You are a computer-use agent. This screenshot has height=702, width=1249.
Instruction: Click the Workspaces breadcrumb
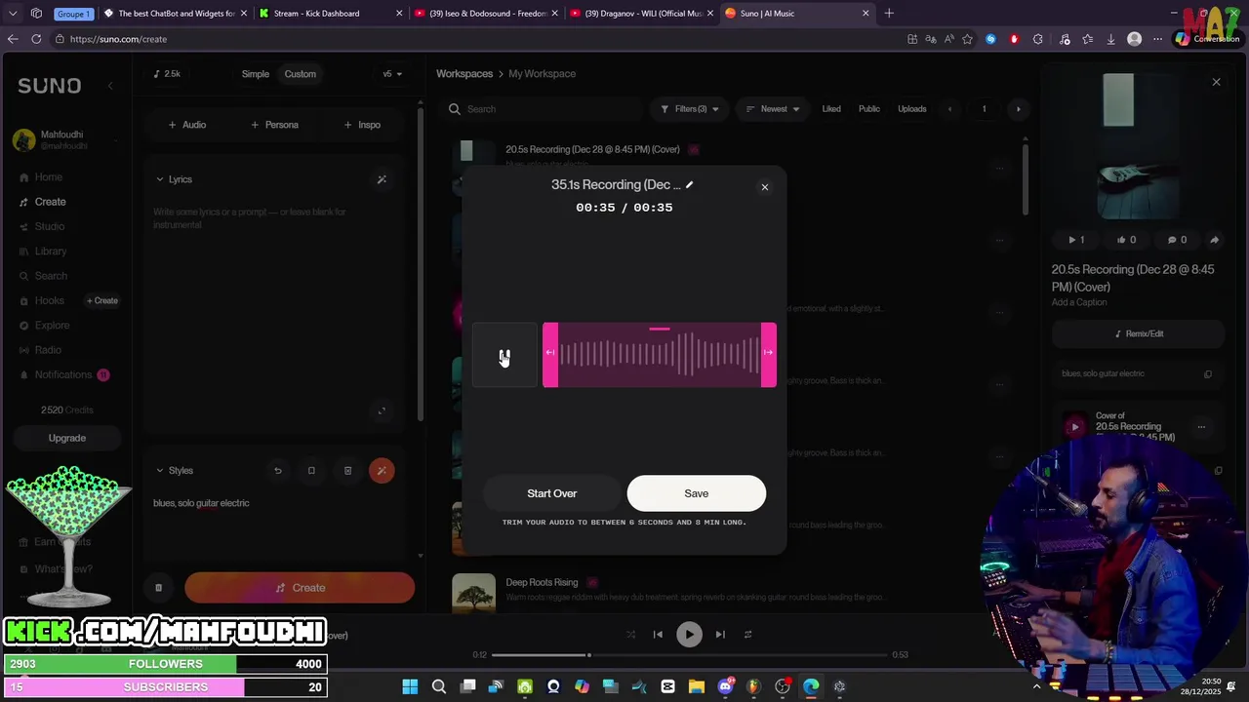(x=464, y=74)
